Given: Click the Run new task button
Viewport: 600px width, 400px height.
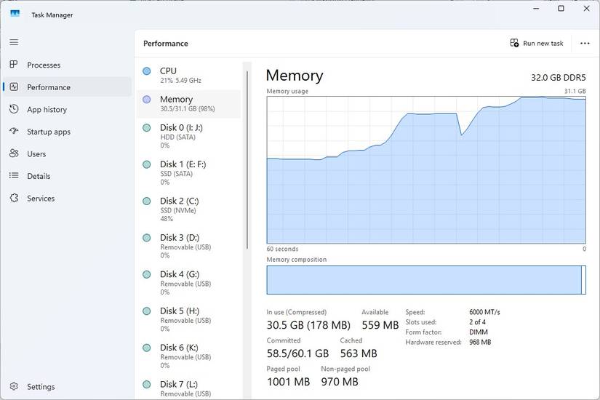Looking at the screenshot, I should (537, 43).
